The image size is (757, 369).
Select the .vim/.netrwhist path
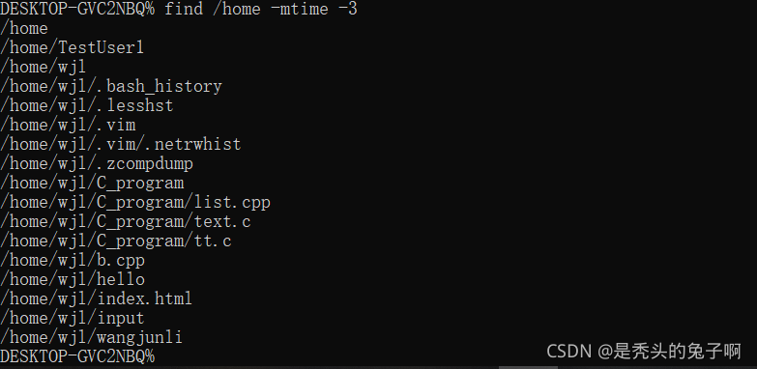121,144
